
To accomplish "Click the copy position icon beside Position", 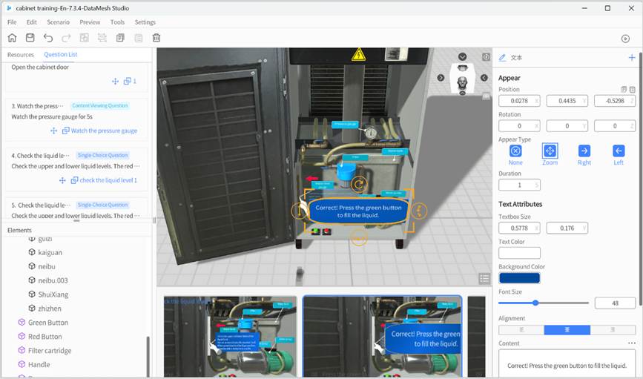I will (623, 90).
